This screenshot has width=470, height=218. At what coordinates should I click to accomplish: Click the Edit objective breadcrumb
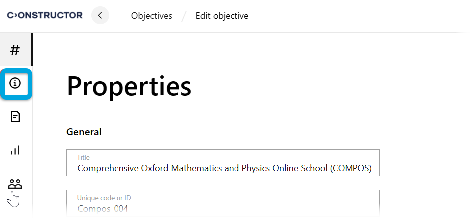point(222,16)
